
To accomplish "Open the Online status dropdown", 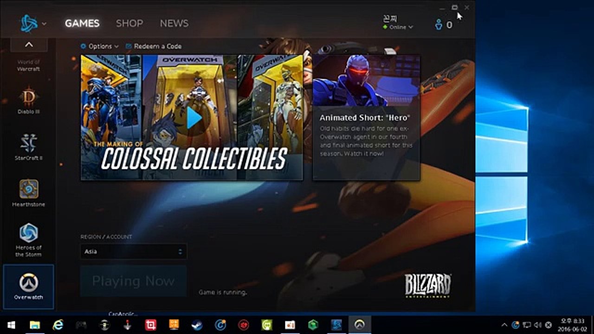I will click(x=398, y=27).
